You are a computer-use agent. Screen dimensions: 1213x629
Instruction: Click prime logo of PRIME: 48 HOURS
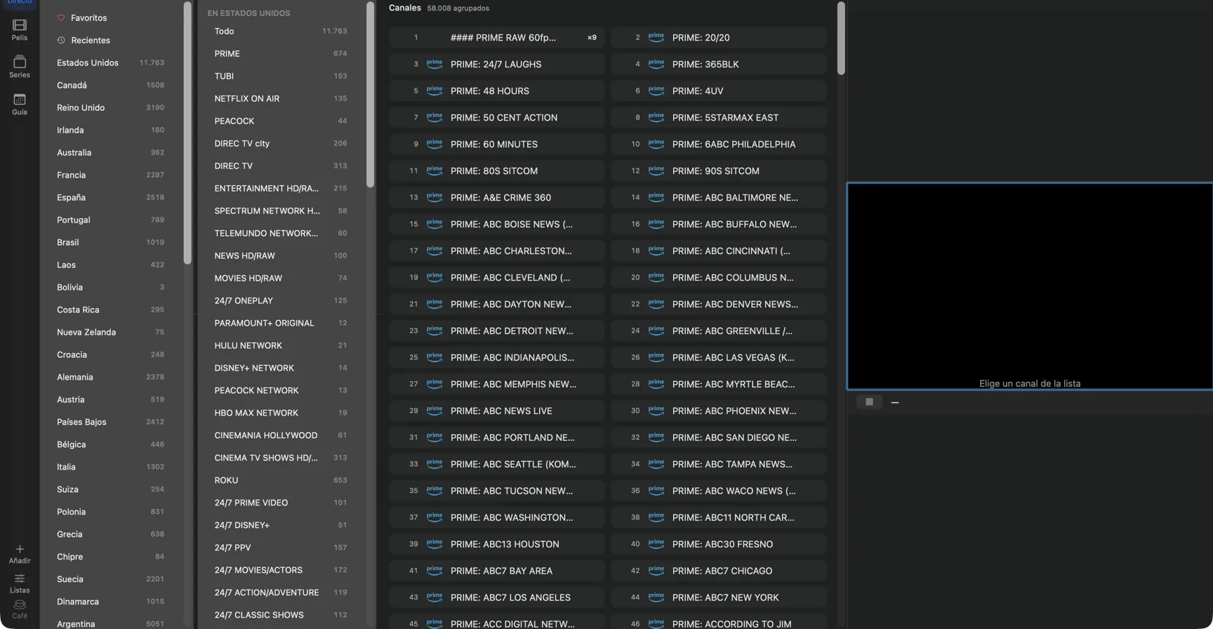click(x=435, y=91)
